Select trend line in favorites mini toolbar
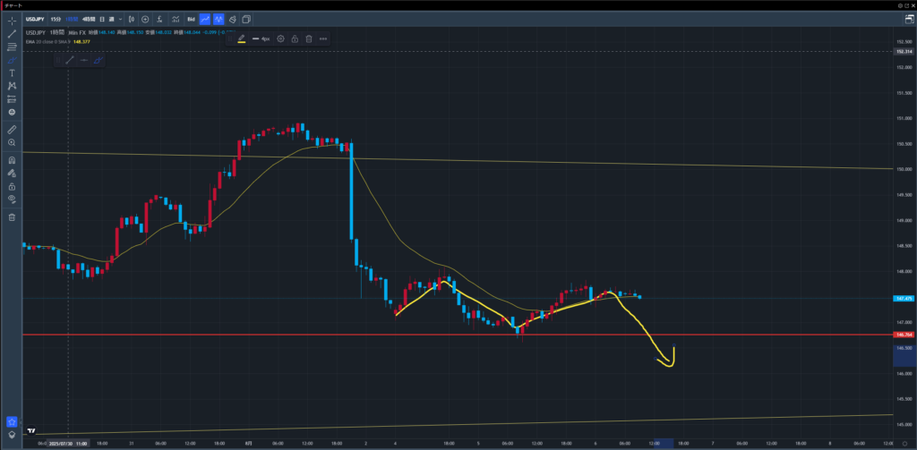 coord(70,60)
